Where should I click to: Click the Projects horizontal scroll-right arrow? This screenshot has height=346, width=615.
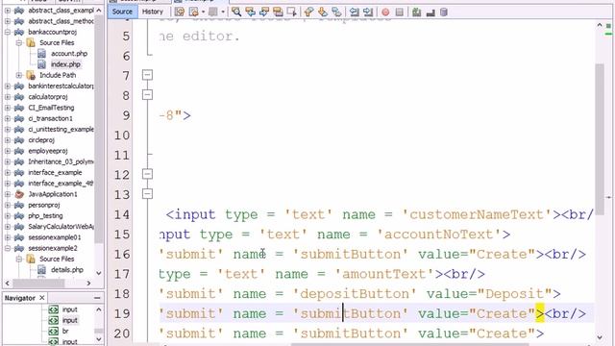pos(89,283)
